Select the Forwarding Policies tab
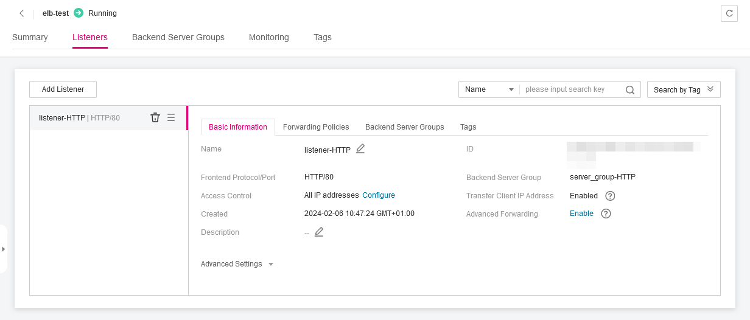 [316, 127]
